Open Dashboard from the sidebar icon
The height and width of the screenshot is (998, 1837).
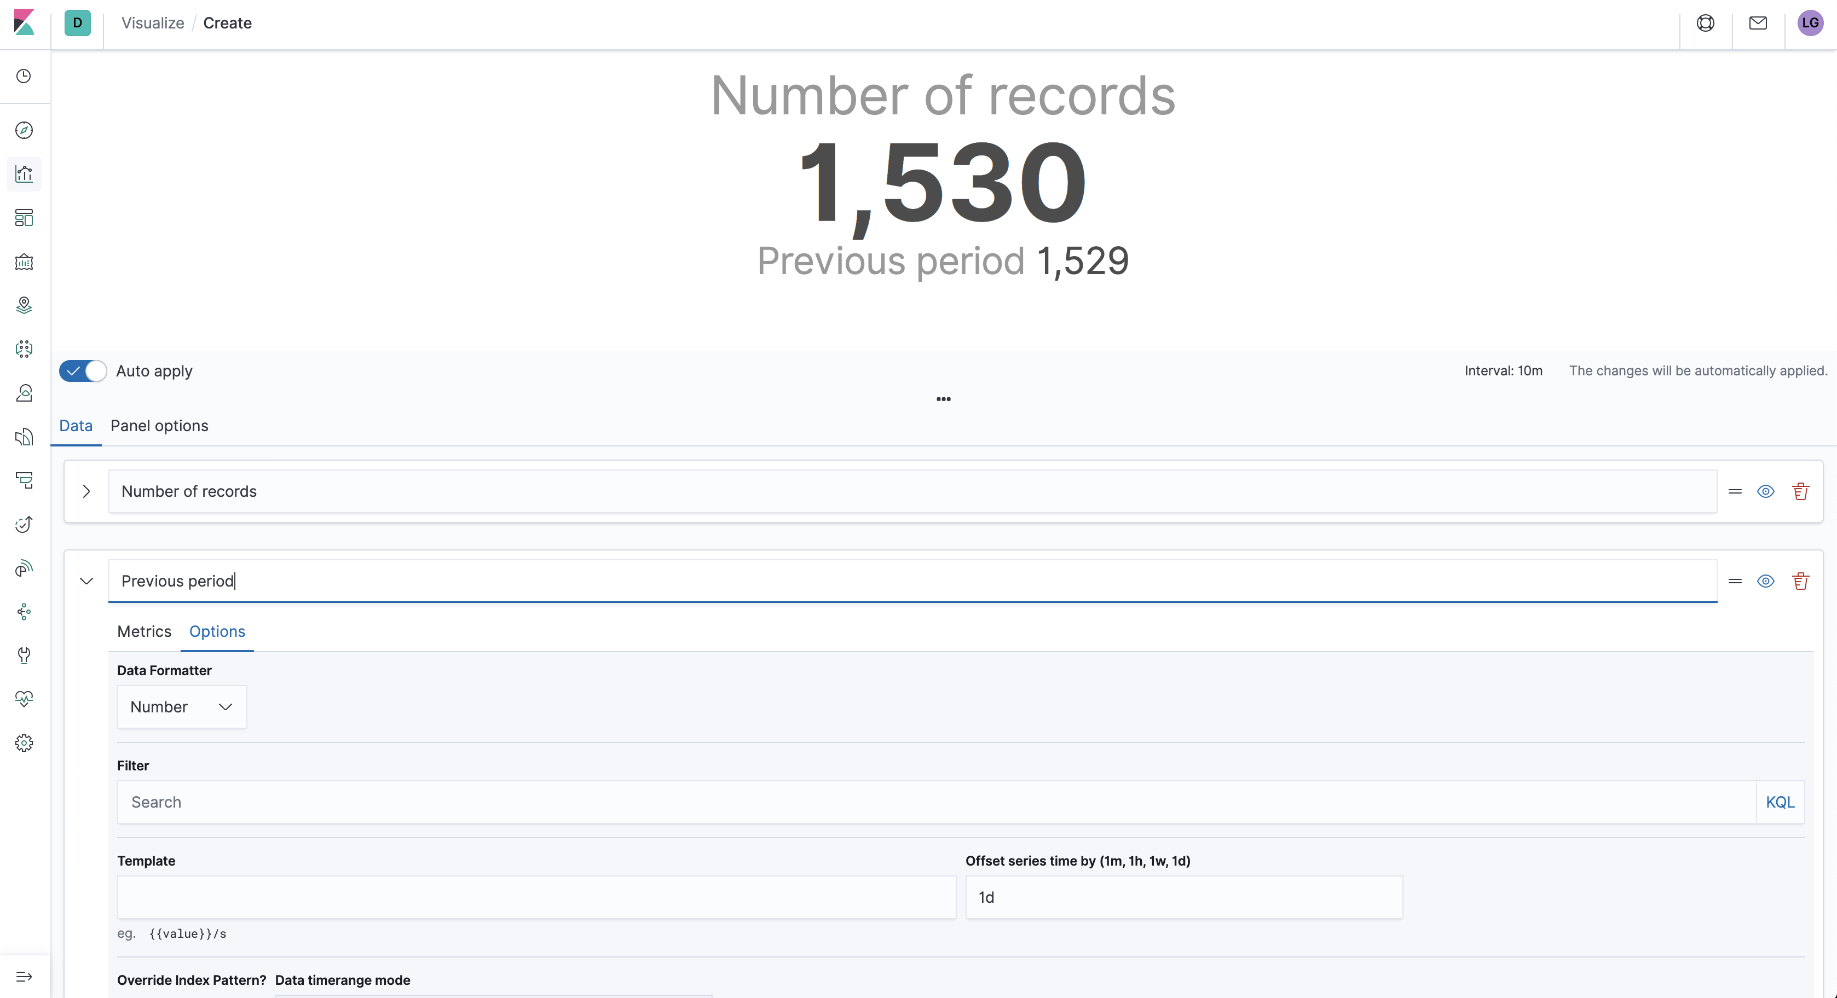pos(24,217)
